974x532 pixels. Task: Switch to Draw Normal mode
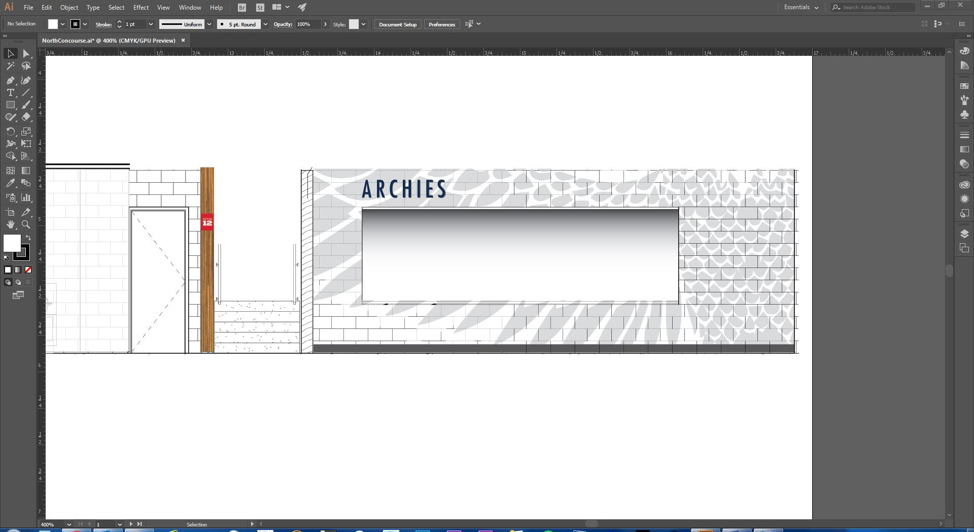(8, 282)
